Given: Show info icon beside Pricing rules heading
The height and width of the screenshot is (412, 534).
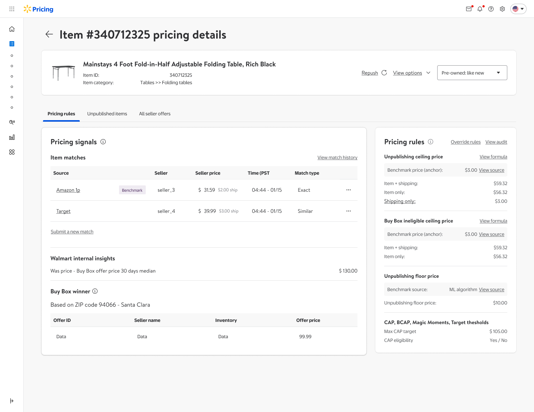Looking at the screenshot, I should coord(431,142).
